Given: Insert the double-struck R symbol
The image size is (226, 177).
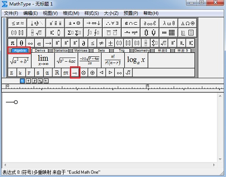Looking at the screenshot, I should pyautogui.click(x=57, y=73).
